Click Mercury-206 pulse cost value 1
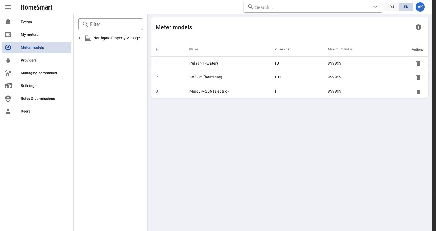Image resolution: width=436 pixels, height=231 pixels. [275, 91]
